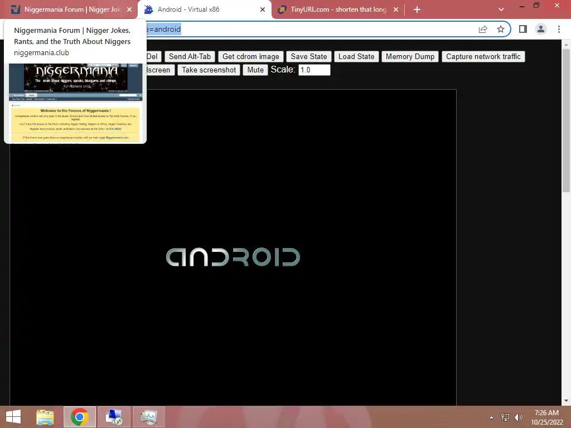Viewport: 571px width, 428px height.
Task: Switch to the TinyURL.com tab
Action: click(x=338, y=9)
